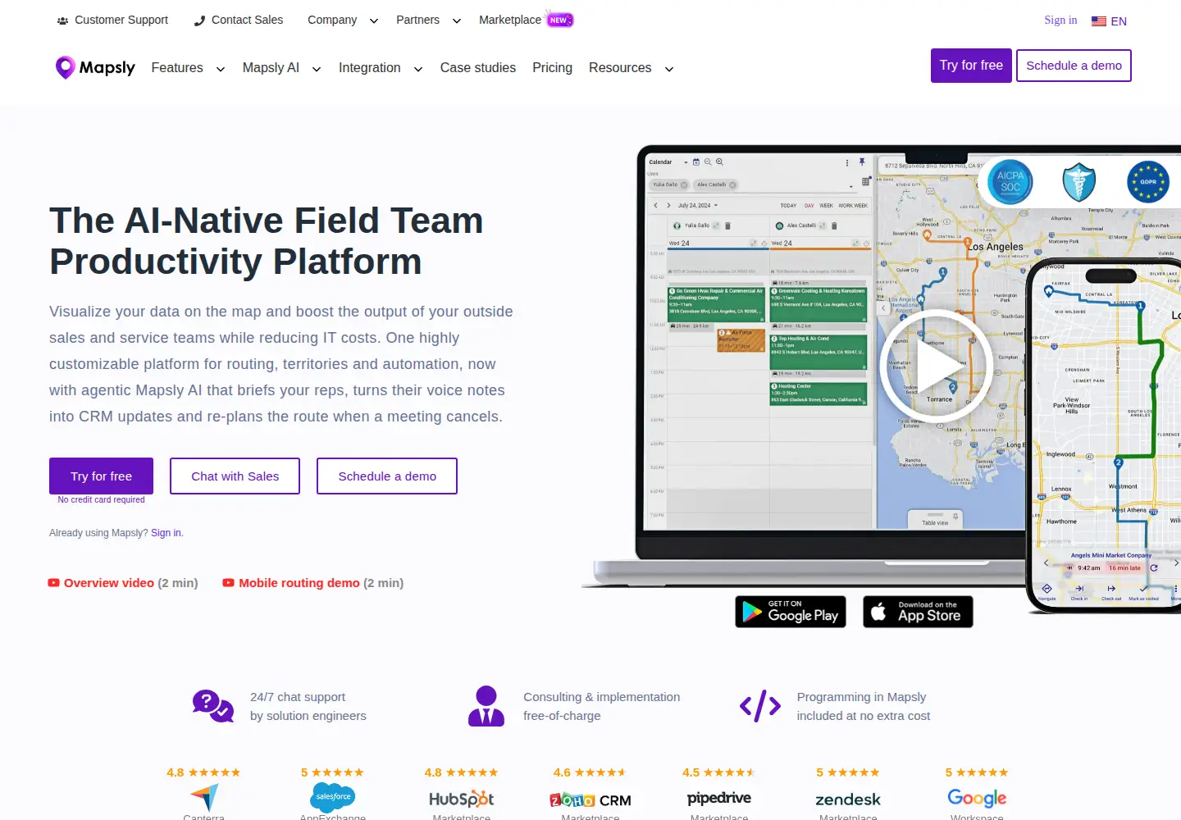This screenshot has height=820, width=1181.
Task: Click the HubSpot logo
Action: click(x=462, y=799)
